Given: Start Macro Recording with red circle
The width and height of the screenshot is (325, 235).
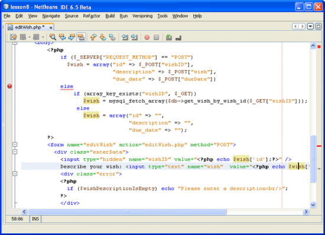Looking at the screenshot, I should 147,37.
